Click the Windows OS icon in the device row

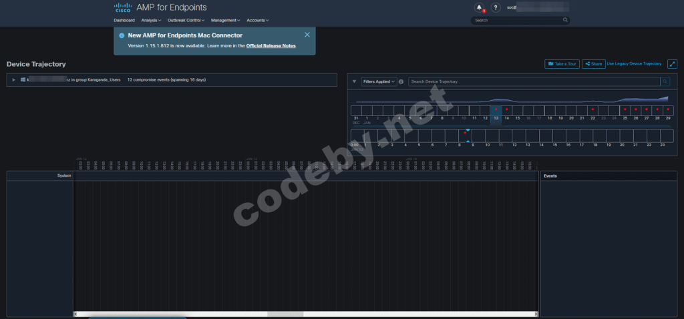23,80
